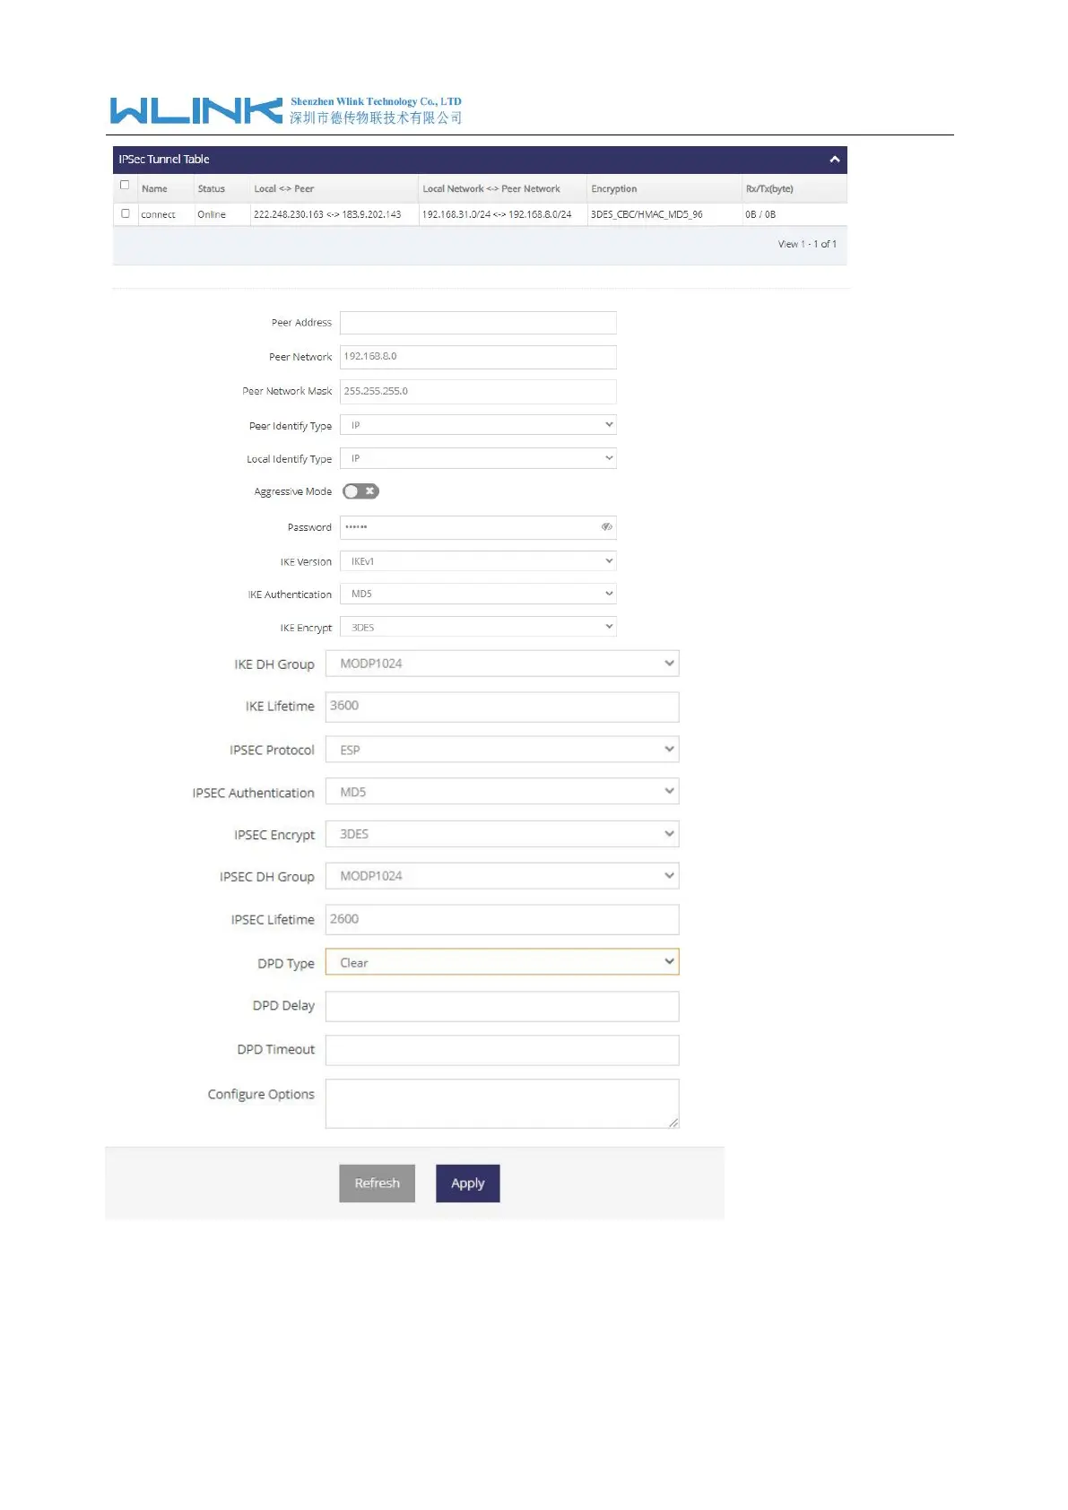Image resolution: width=1068 pixels, height=1510 pixels.
Task: Open the DPD Type dropdown
Action: click(502, 962)
